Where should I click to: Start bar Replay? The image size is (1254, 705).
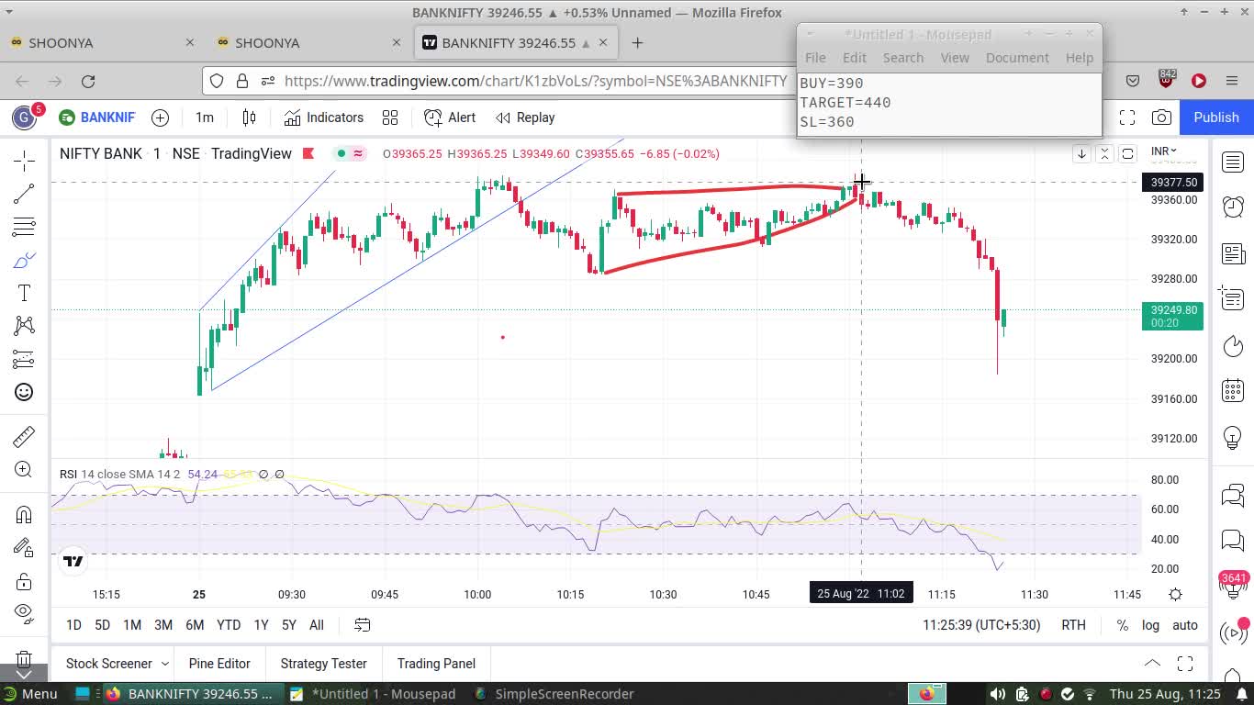coord(525,117)
